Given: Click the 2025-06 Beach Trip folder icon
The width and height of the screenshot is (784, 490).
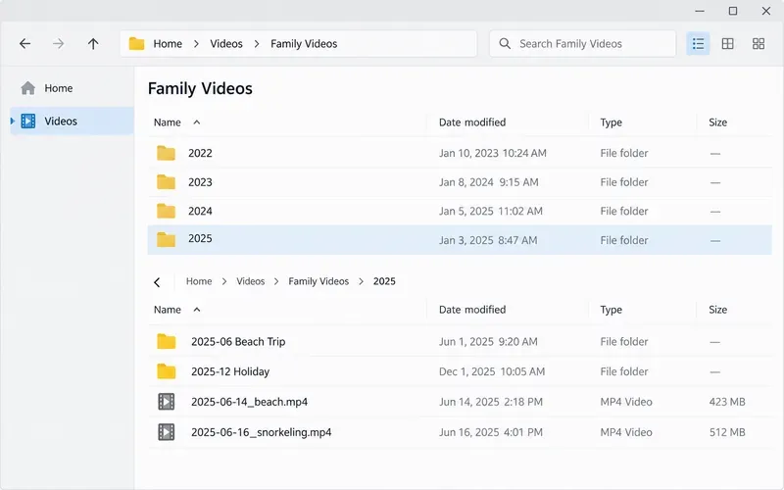Looking at the screenshot, I should point(166,341).
